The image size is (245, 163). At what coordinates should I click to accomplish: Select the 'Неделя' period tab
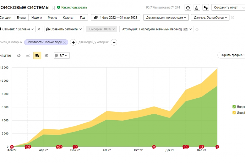click(x=37, y=18)
